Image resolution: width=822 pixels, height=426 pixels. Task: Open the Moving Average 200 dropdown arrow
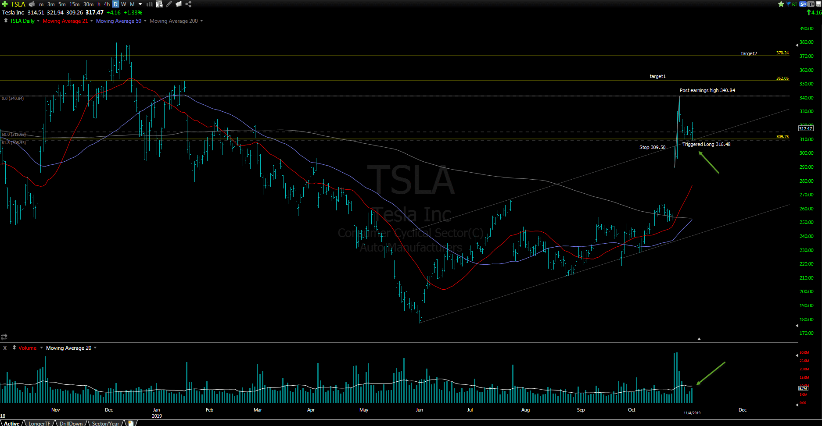click(201, 21)
